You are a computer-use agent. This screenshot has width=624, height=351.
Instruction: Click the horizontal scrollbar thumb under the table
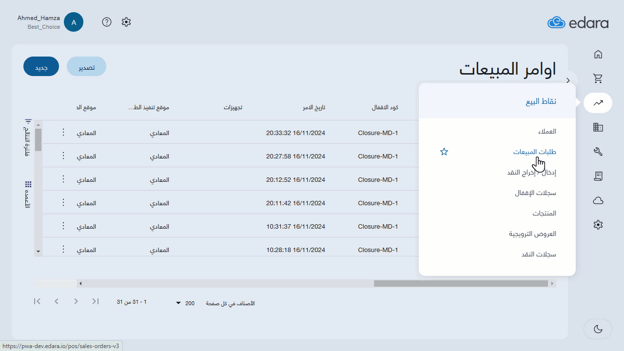coord(461,283)
